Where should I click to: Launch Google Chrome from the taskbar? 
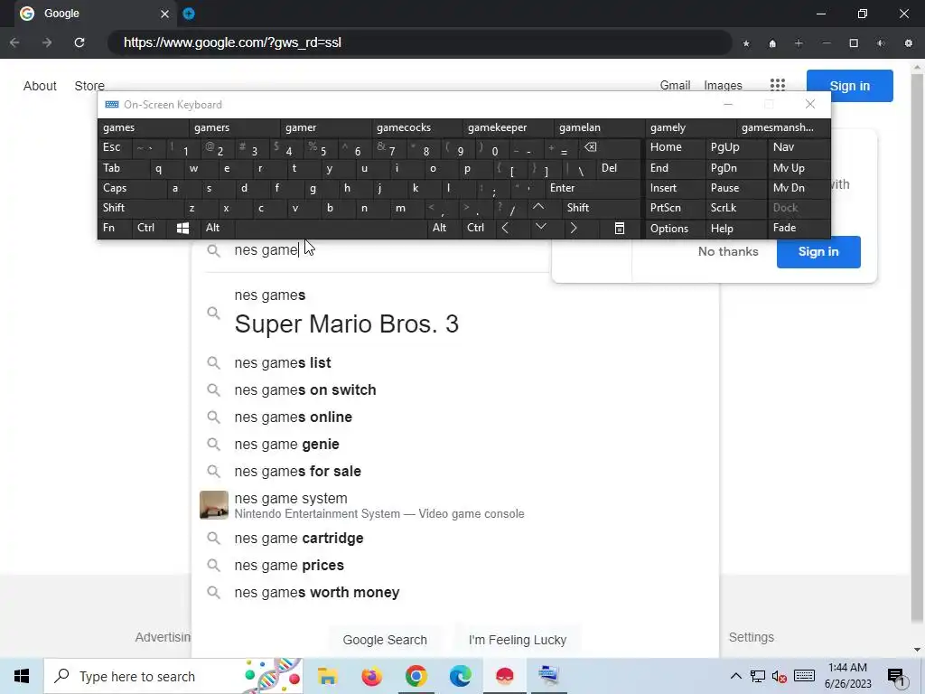click(x=416, y=676)
